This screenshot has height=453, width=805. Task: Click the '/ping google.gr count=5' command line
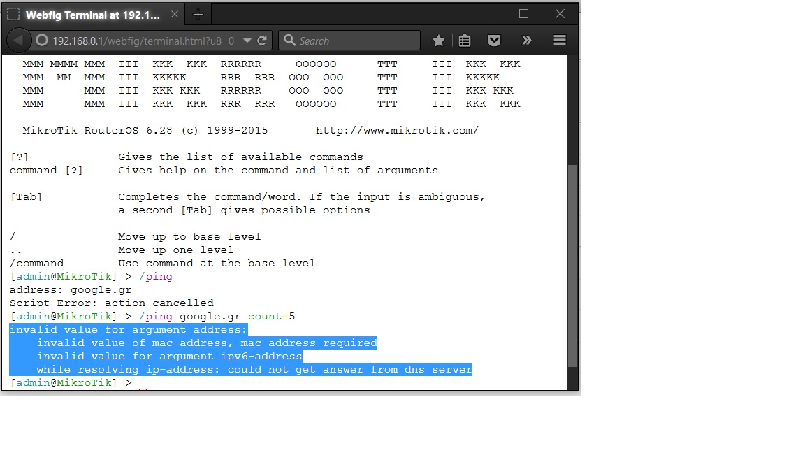coord(152,317)
